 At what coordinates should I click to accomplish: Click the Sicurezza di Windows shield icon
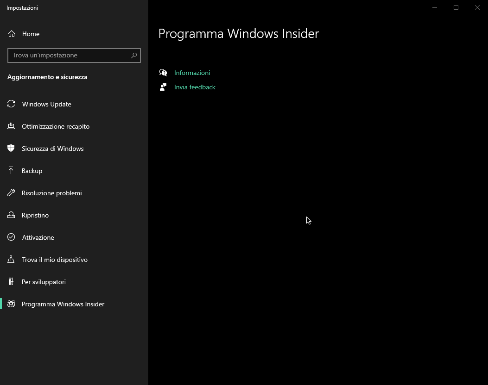point(11,148)
